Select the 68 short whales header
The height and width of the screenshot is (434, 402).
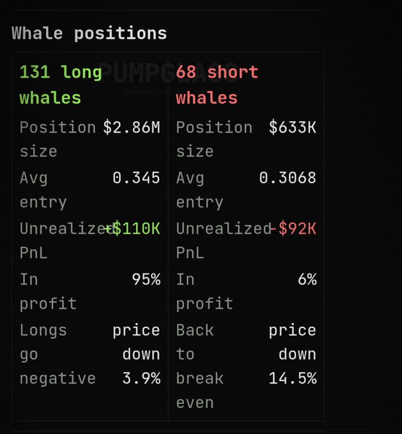click(x=217, y=85)
